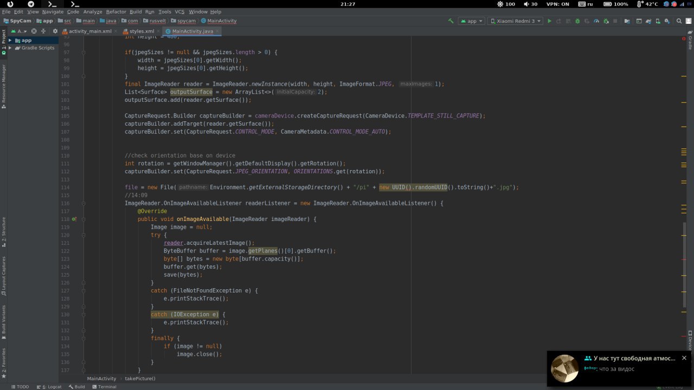The height and width of the screenshot is (390, 694).
Task: Click the Telegram icon in system bar
Action: coord(31,4)
